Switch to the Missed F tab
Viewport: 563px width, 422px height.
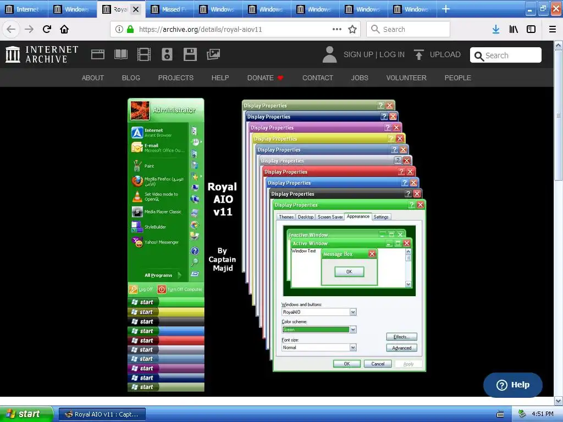click(169, 9)
